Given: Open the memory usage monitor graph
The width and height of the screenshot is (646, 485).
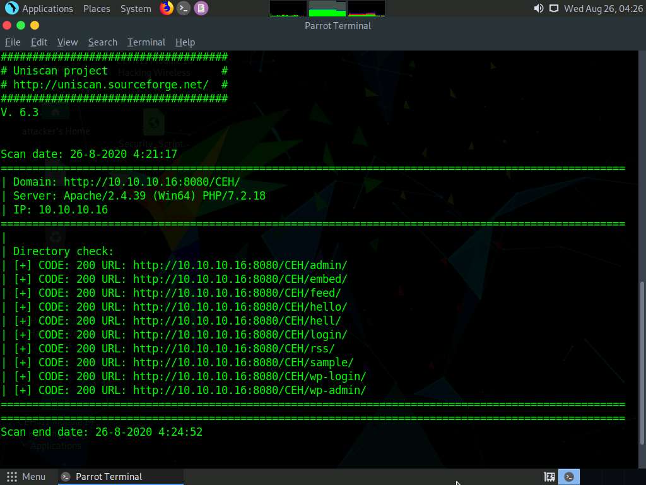Looking at the screenshot, I should click(327, 8).
